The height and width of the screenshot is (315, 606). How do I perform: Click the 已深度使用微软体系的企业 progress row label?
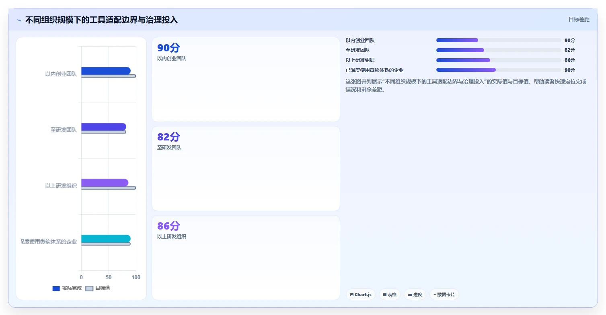[x=374, y=70]
